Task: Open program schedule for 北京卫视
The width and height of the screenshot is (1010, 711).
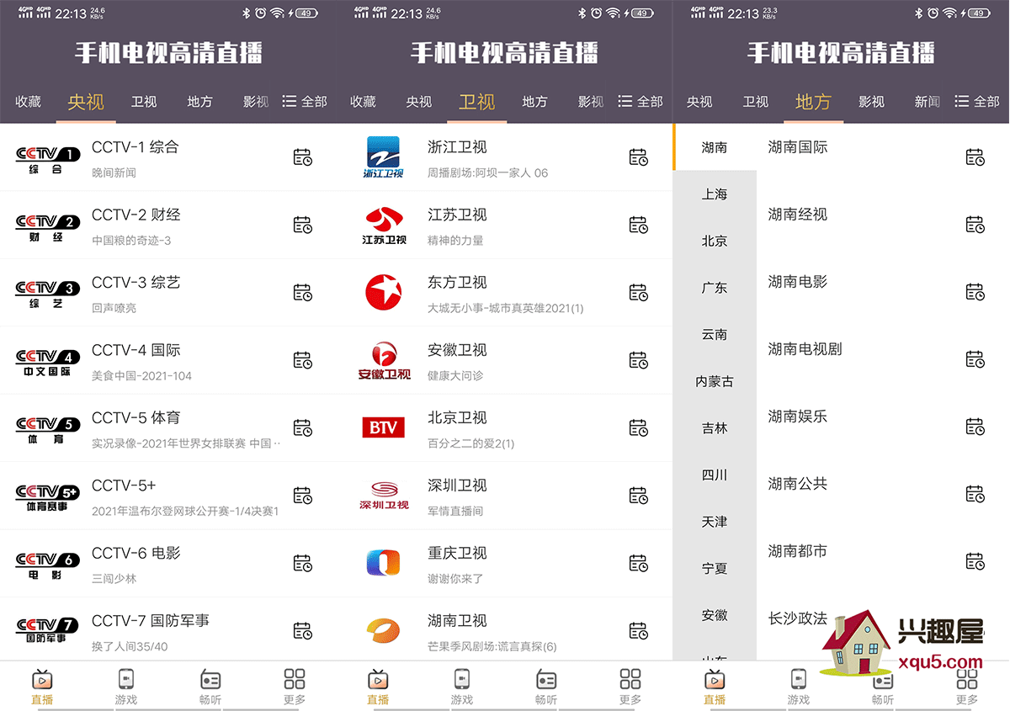Action: coord(639,427)
